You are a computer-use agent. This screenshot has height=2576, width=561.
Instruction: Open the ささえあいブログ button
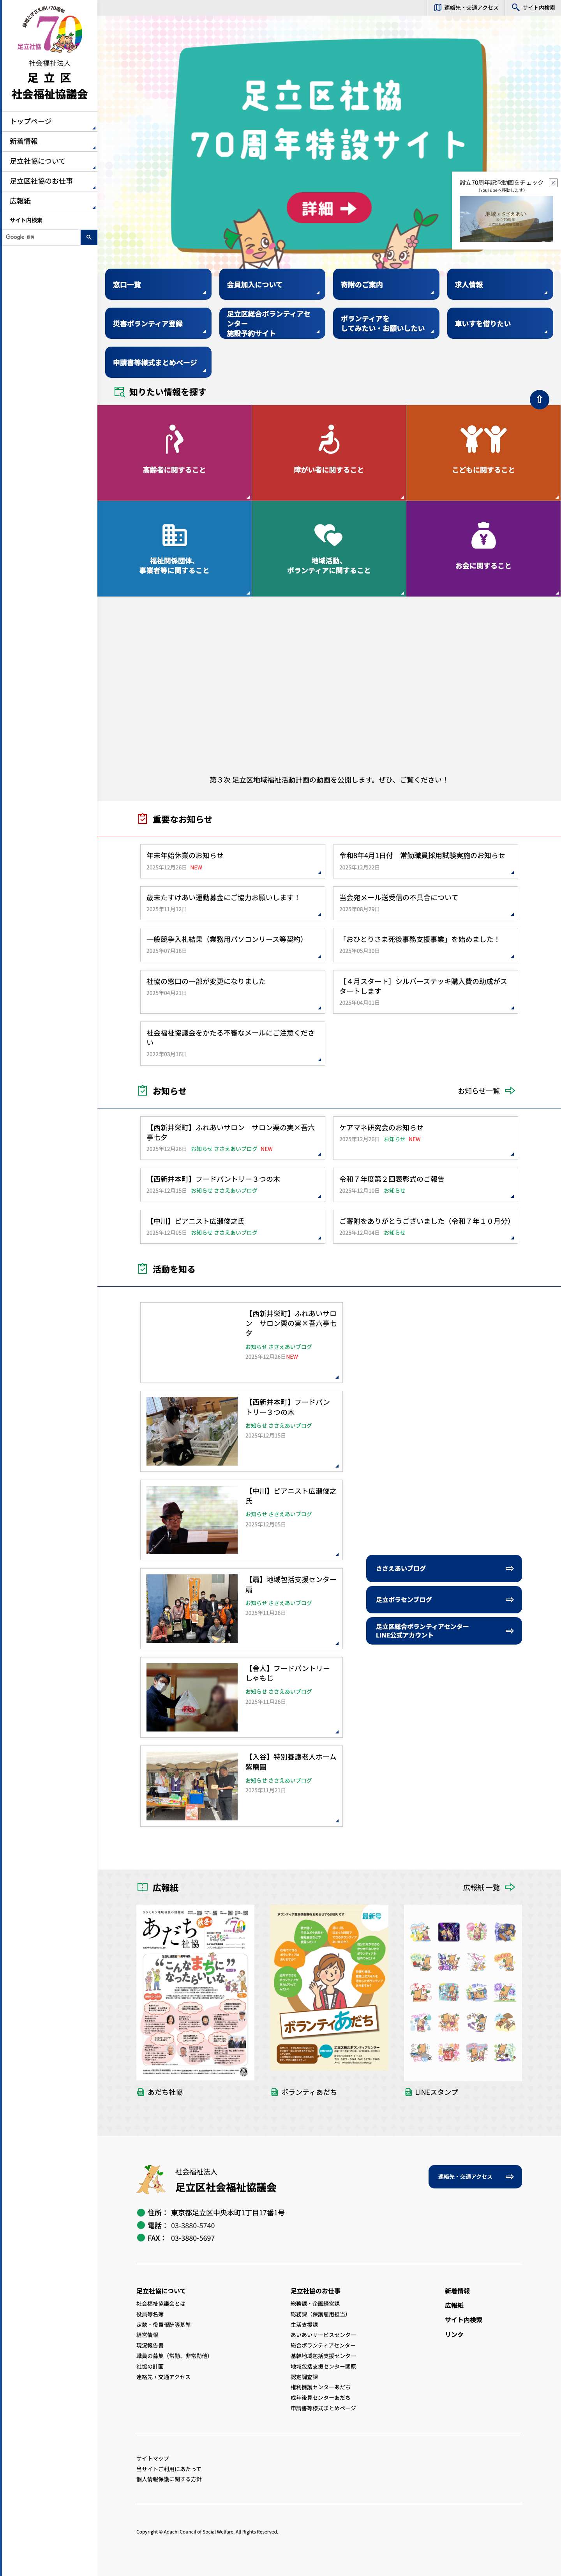tap(444, 1569)
